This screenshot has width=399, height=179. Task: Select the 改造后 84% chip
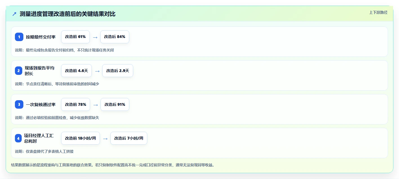pyautogui.click(x=115, y=37)
